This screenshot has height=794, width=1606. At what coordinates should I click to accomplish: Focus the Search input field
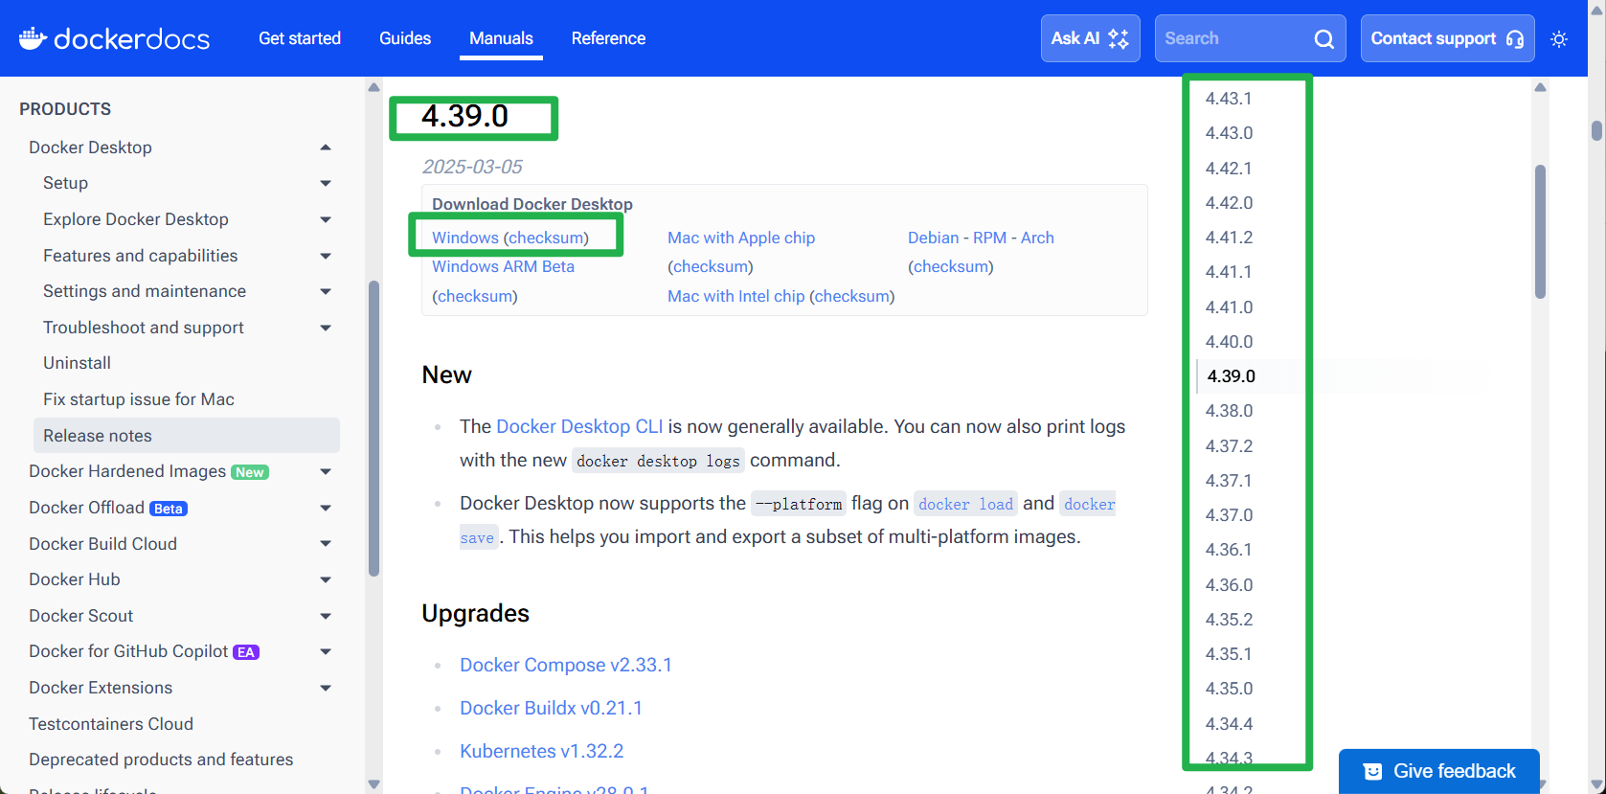pos(1250,38)
